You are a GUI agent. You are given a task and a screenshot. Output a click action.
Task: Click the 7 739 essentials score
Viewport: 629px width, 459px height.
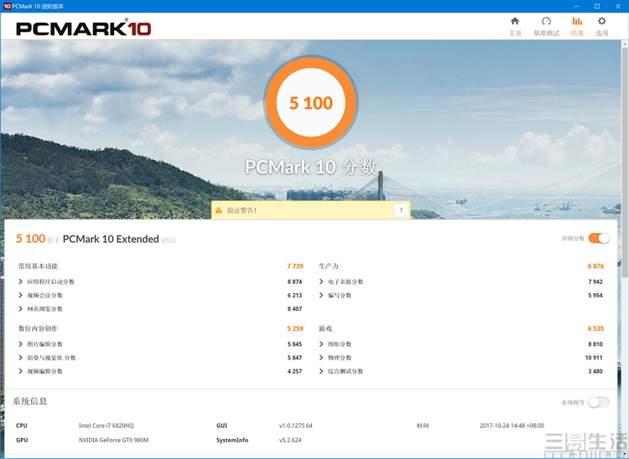pyautogui.click(x=295, y=266)
